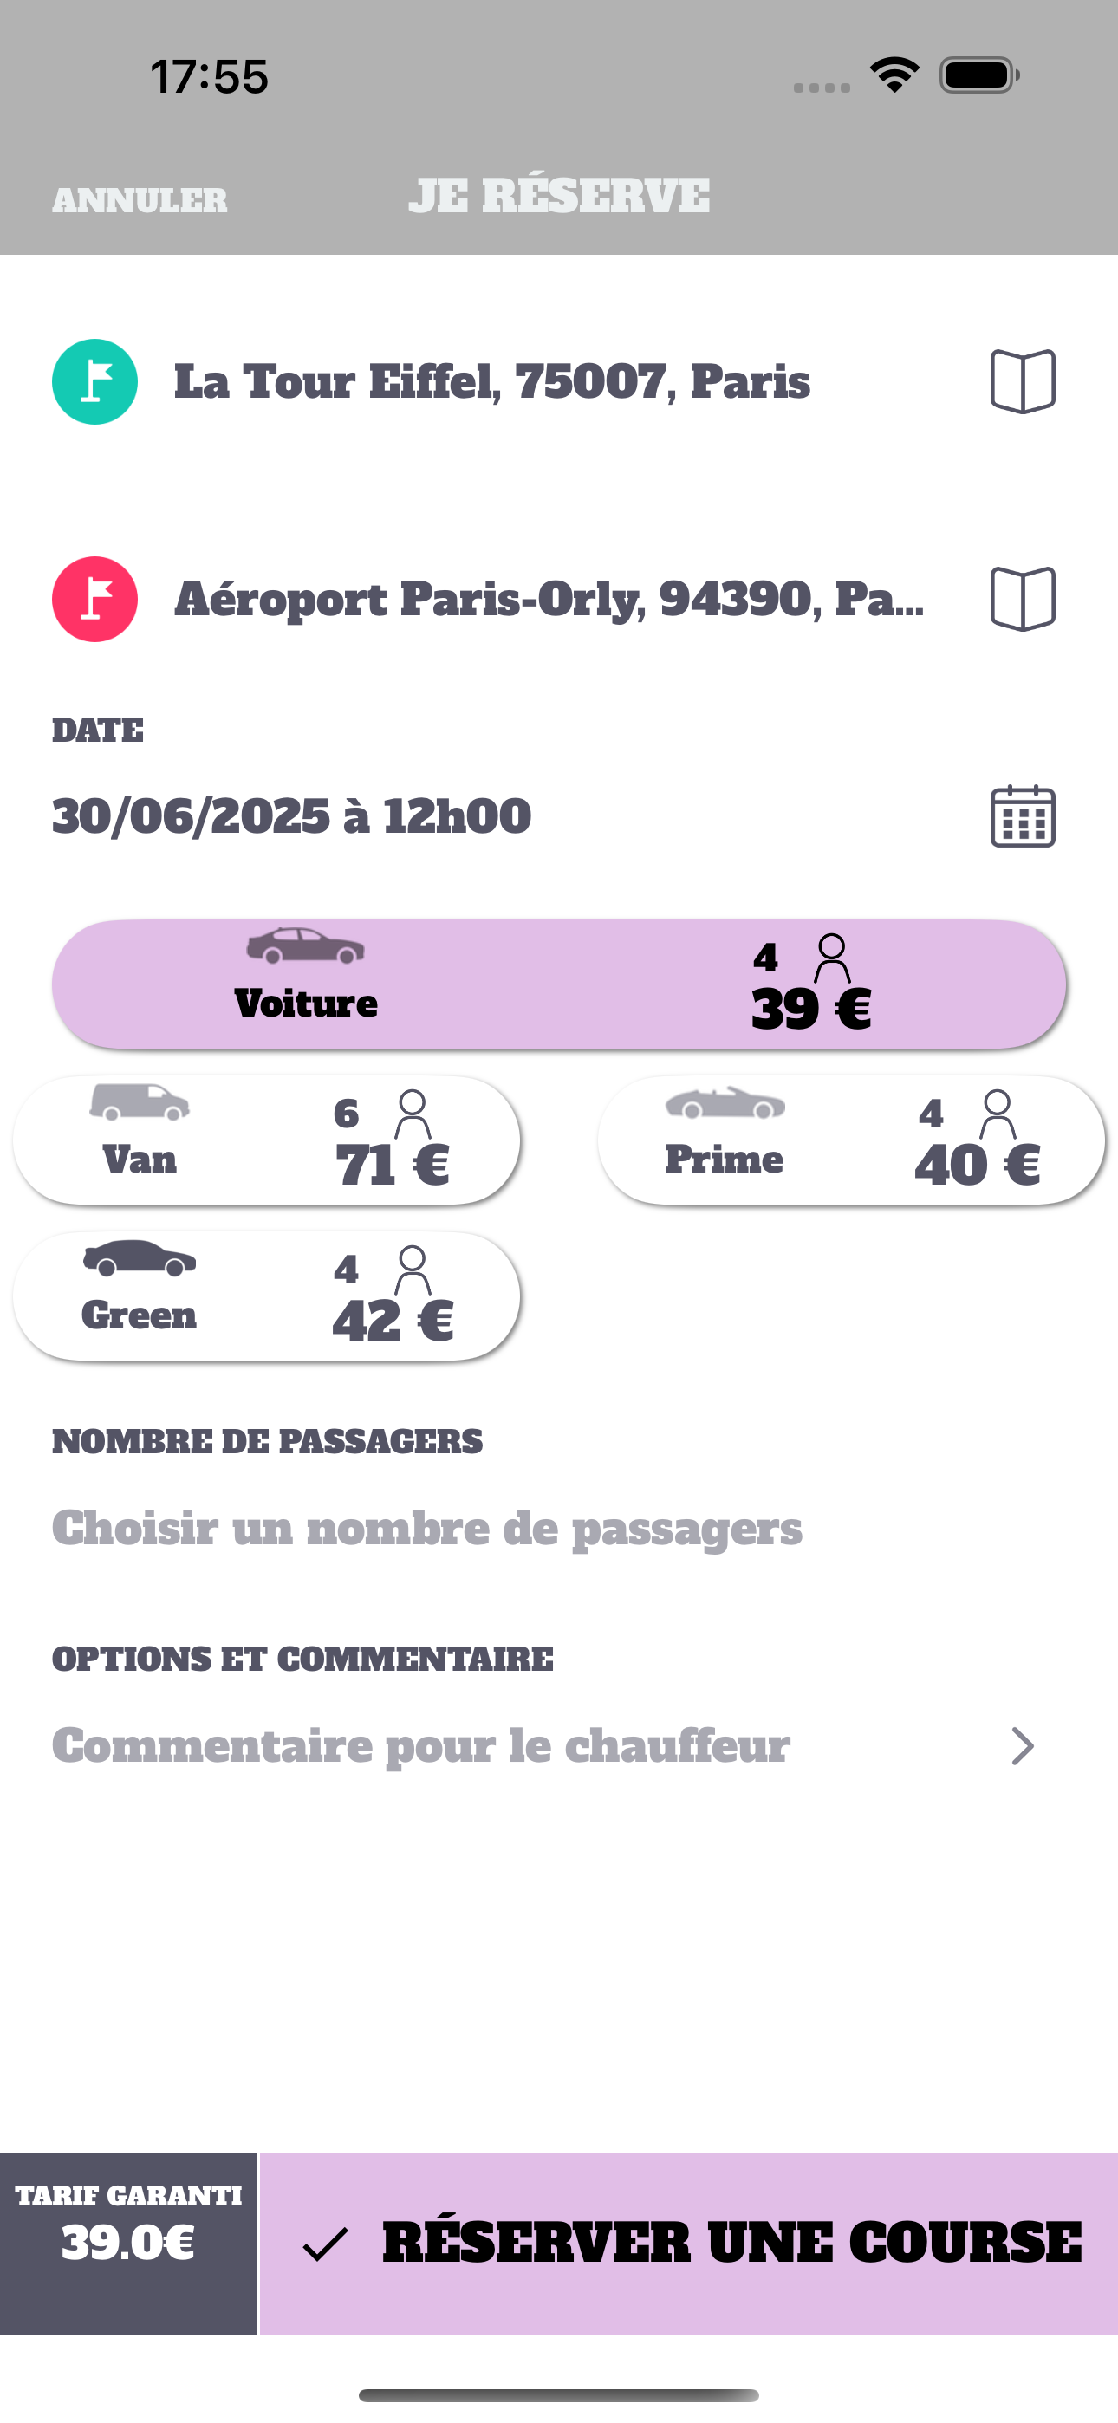Screen dimensions: 1118x2423
Task: Tap the Green car icon
Action: (140, 1257)
